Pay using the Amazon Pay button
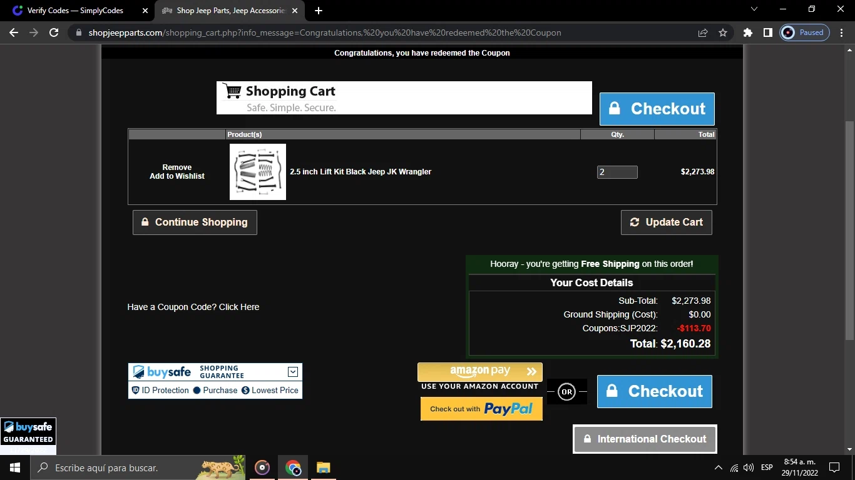This screenshot has height=480, width=855. (x=480, y=372)
